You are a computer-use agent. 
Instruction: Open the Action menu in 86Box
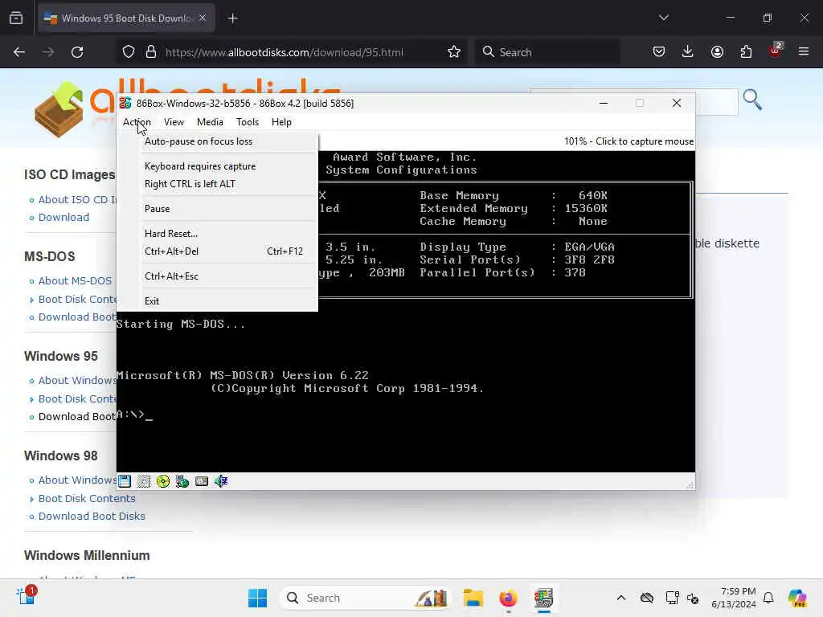137,122
